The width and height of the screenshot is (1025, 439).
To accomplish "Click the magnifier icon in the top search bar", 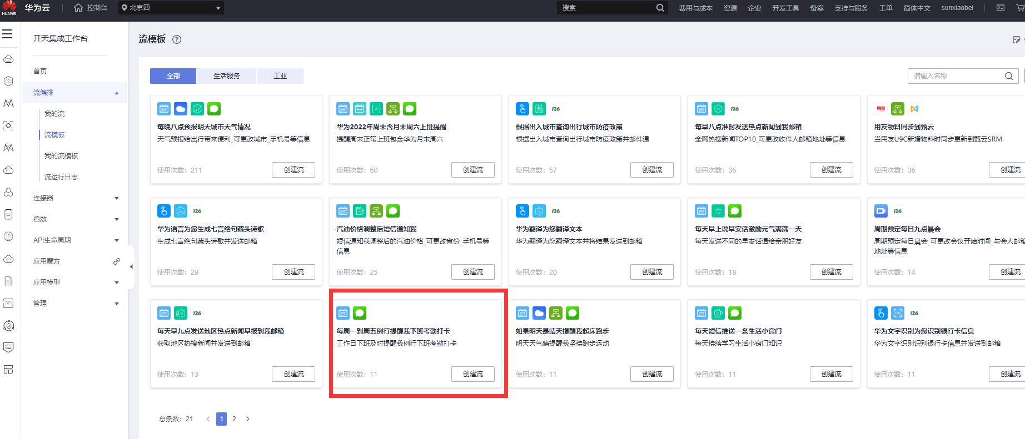I will 660,8.
